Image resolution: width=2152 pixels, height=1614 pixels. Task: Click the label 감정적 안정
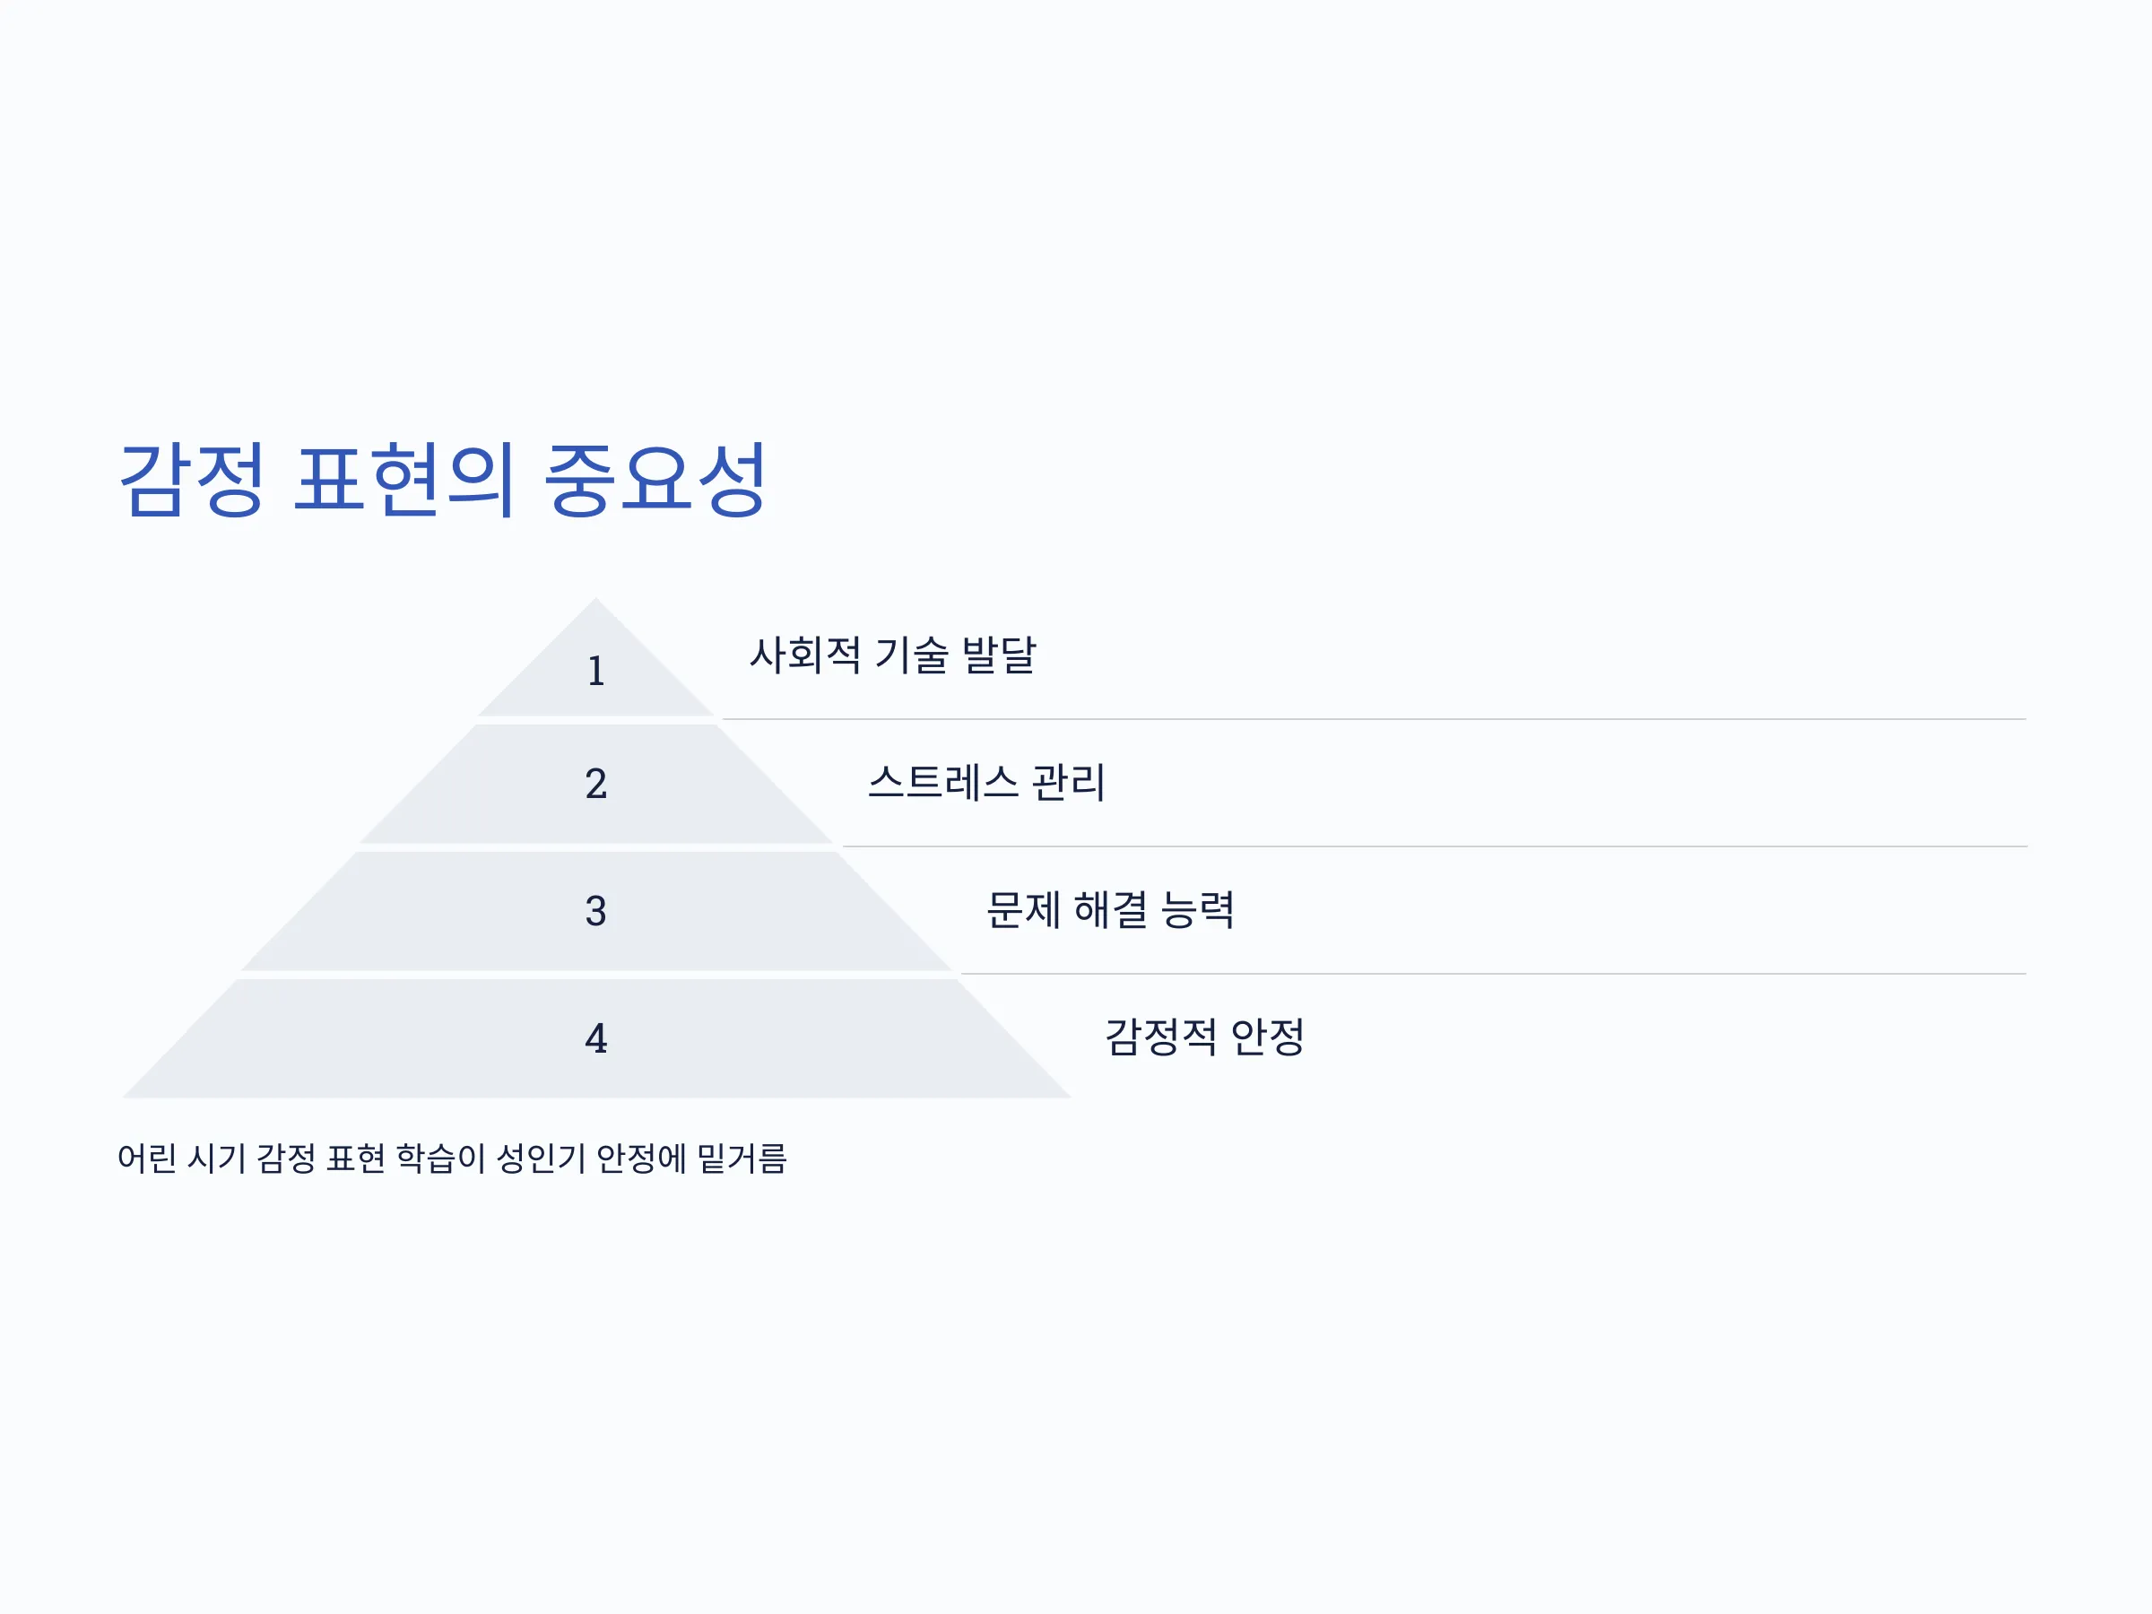coord(1204,1037)
